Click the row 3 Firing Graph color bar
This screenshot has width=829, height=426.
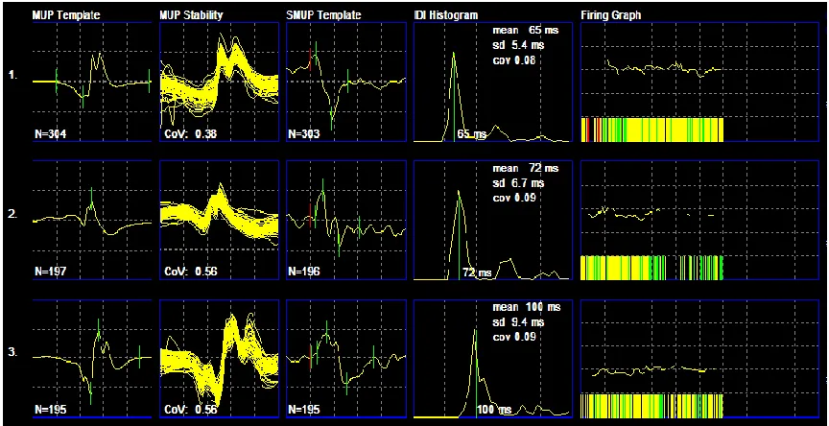click(x=651, y=406)
